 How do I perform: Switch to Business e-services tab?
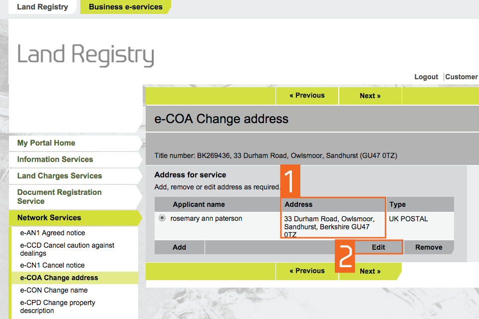tap(125, 7)
